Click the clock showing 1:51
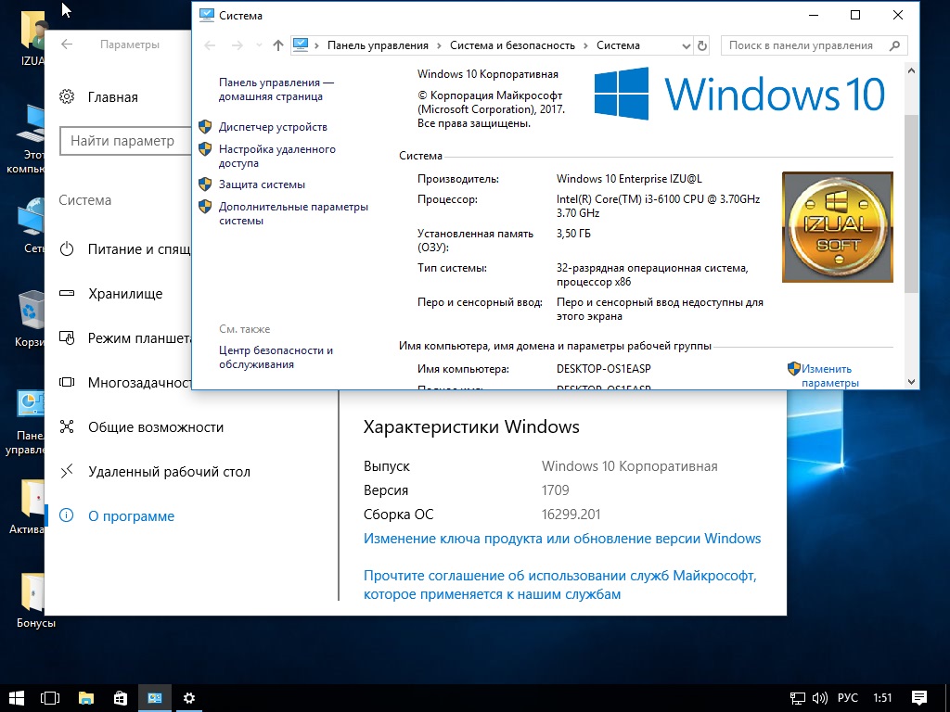Screen dimensions: 950x712 [x=883, y=698]
